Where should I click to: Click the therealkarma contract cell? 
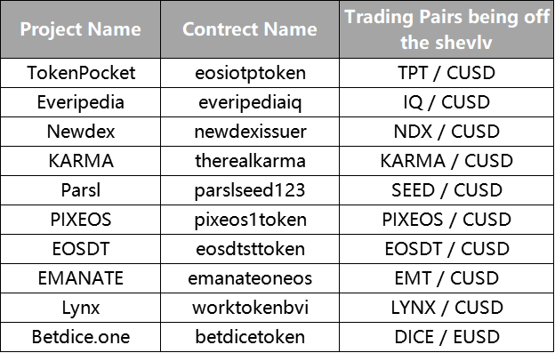point(250,161)
